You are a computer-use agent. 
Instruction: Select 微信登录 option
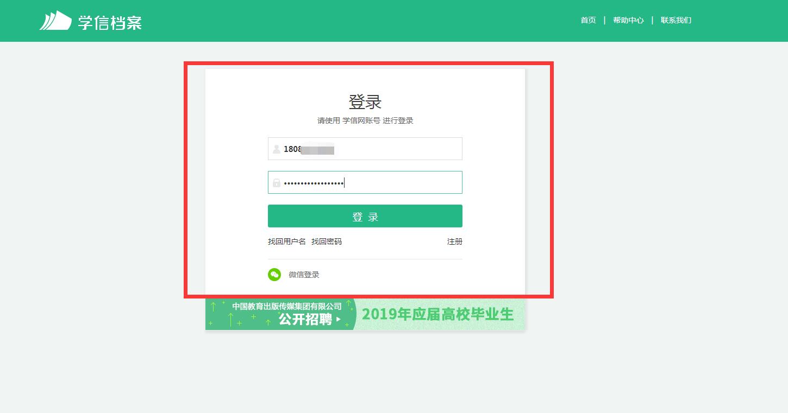[304, 275]
